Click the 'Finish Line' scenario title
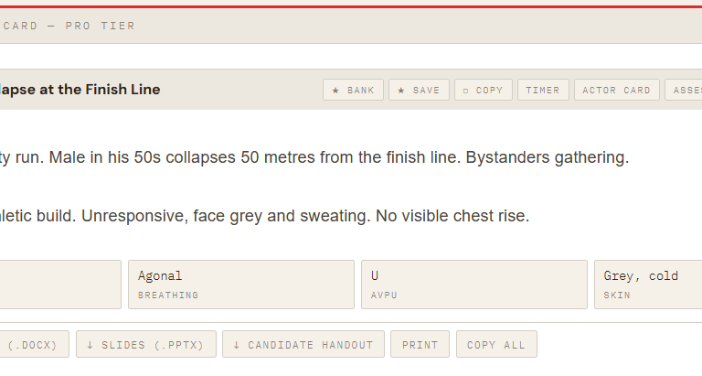 click(80, 90)
